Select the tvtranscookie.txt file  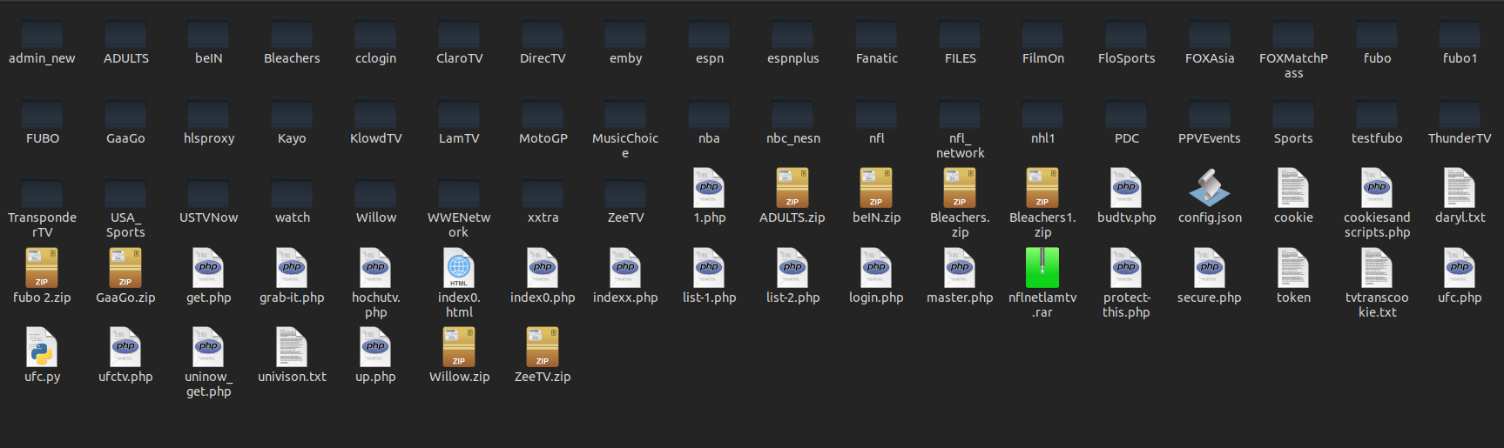click(1377, 268)
